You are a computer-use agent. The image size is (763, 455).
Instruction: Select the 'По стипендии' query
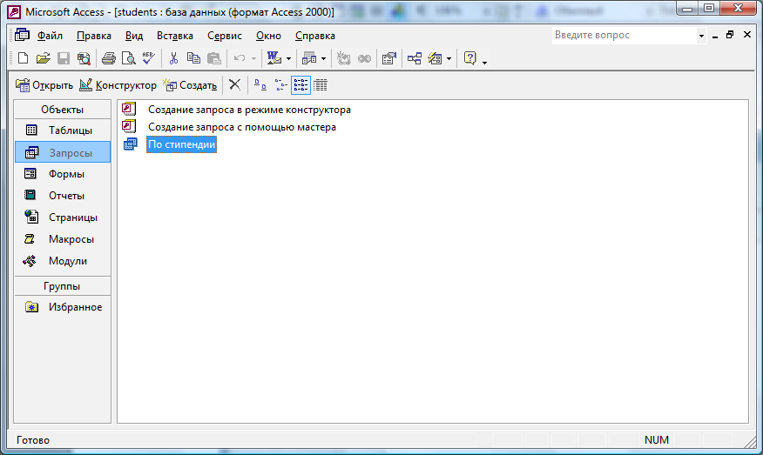click(181, 144)
